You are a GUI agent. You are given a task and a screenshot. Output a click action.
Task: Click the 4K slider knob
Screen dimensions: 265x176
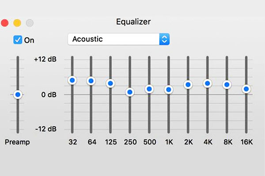[x=207, y=83]
